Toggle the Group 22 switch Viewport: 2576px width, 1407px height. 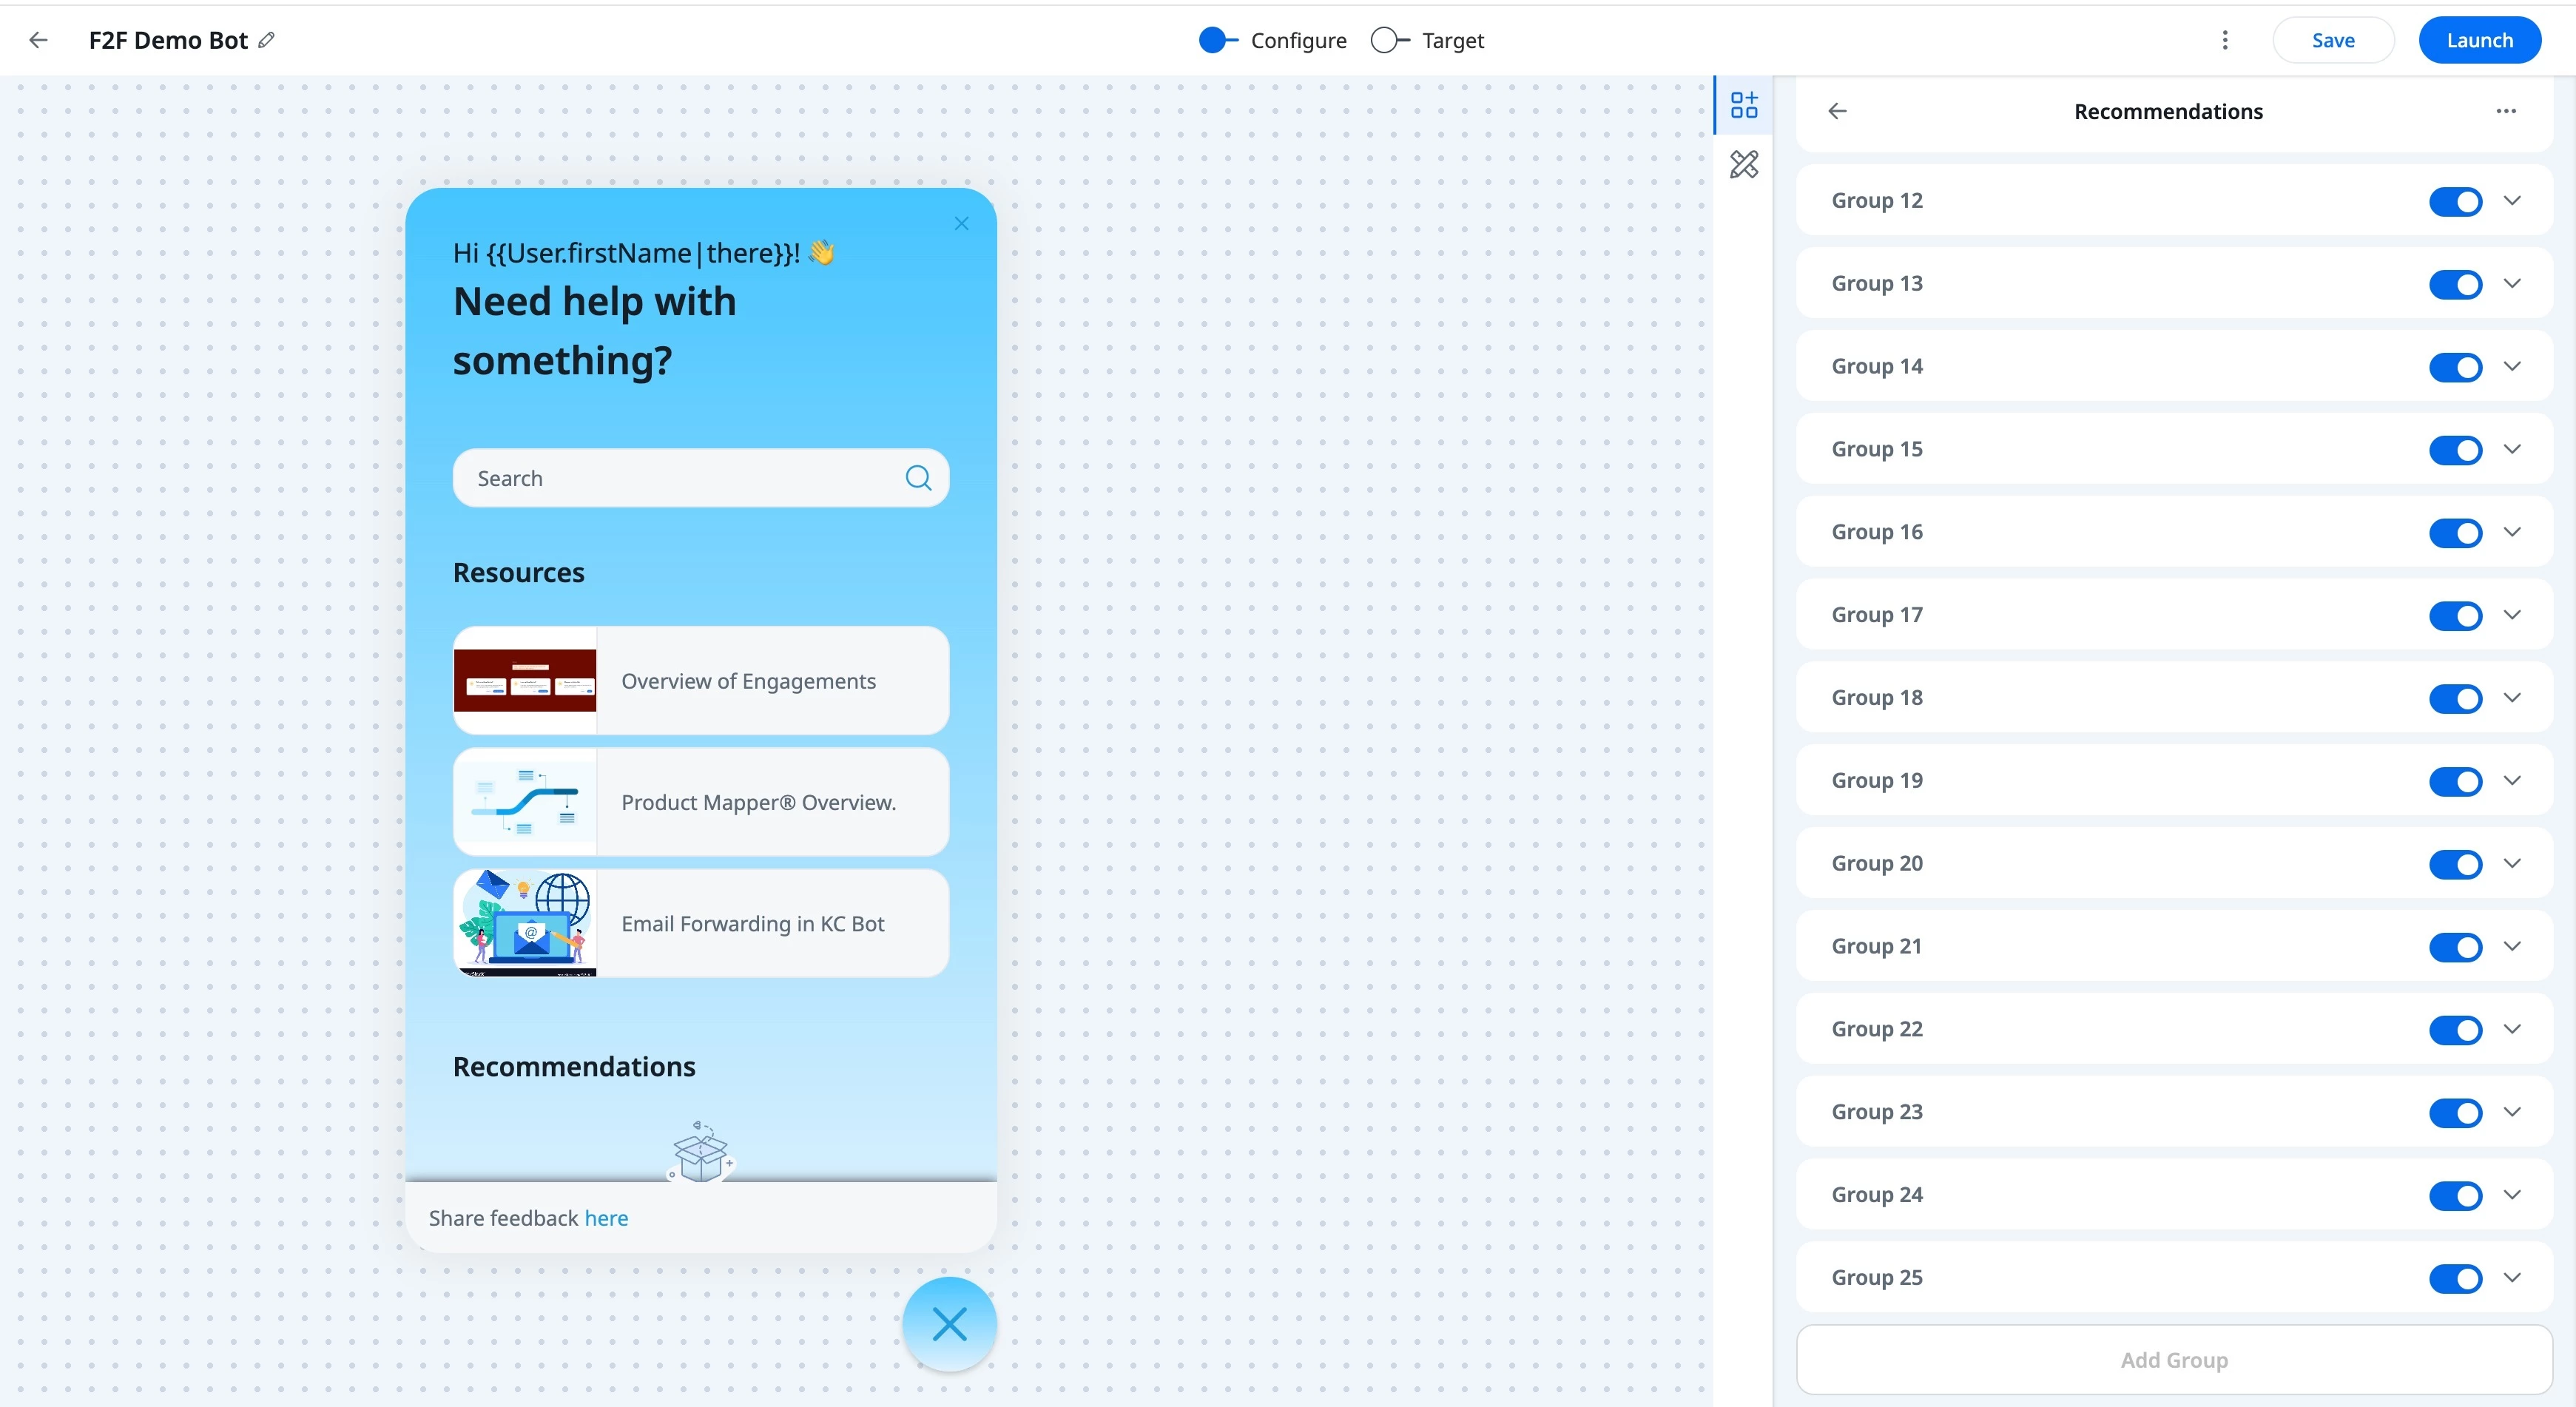tap(2456, 1030)
